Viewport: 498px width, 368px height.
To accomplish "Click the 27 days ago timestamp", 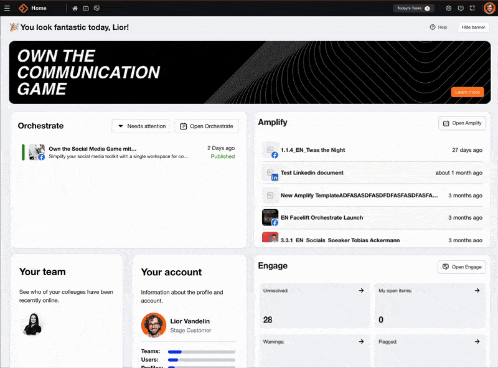I will tap(467, 150).
